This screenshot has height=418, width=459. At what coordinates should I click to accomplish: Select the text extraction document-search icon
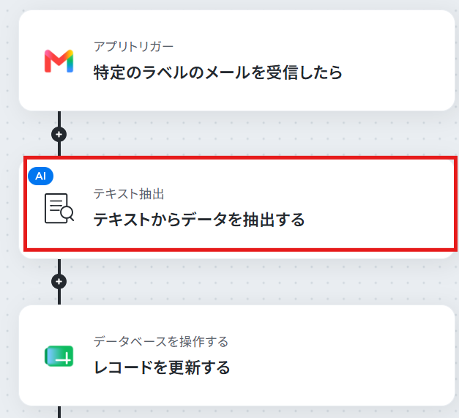[59, 209]
